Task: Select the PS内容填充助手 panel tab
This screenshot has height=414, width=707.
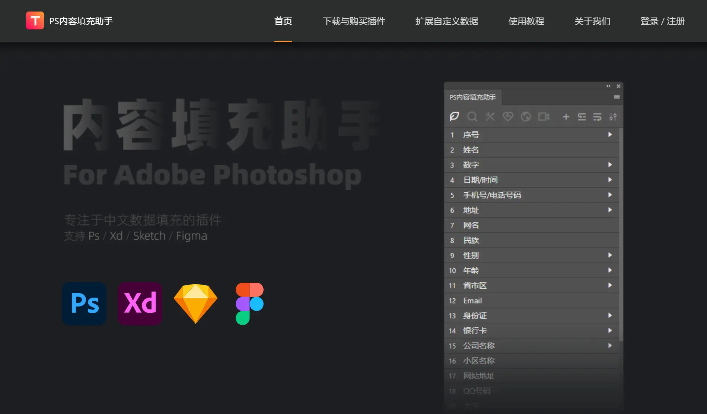Action: tap(473, 97)
